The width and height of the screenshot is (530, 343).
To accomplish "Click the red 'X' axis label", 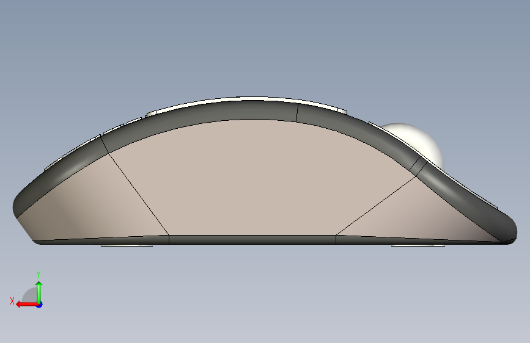I will 12,301.
